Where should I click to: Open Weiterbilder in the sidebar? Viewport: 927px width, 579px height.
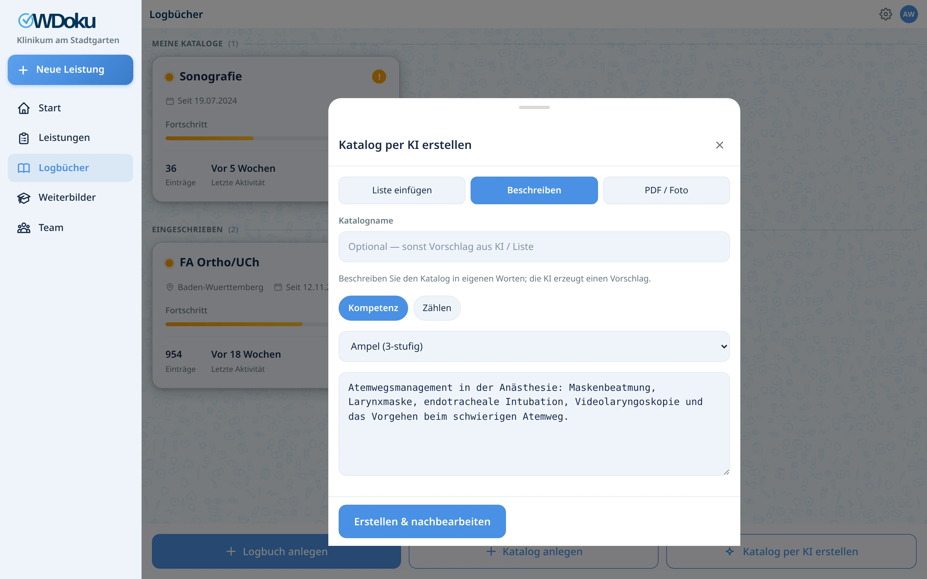pos(70,198)
